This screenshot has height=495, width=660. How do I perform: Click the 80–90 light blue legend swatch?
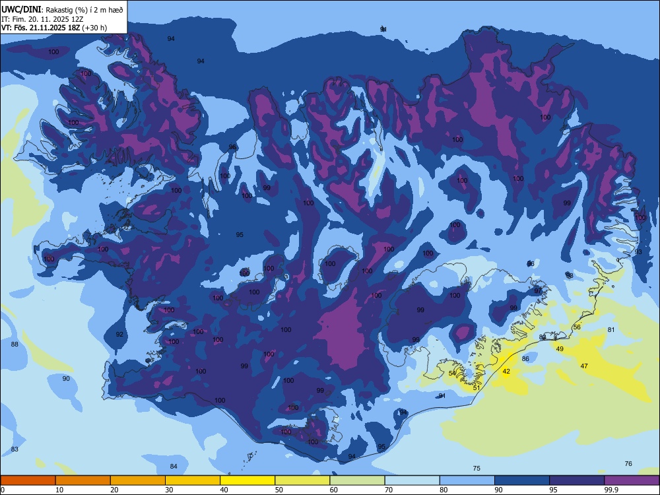coord(467,480)
